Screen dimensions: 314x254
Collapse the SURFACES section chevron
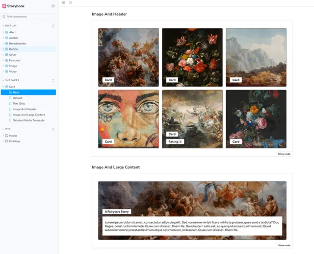click(3, 80)
